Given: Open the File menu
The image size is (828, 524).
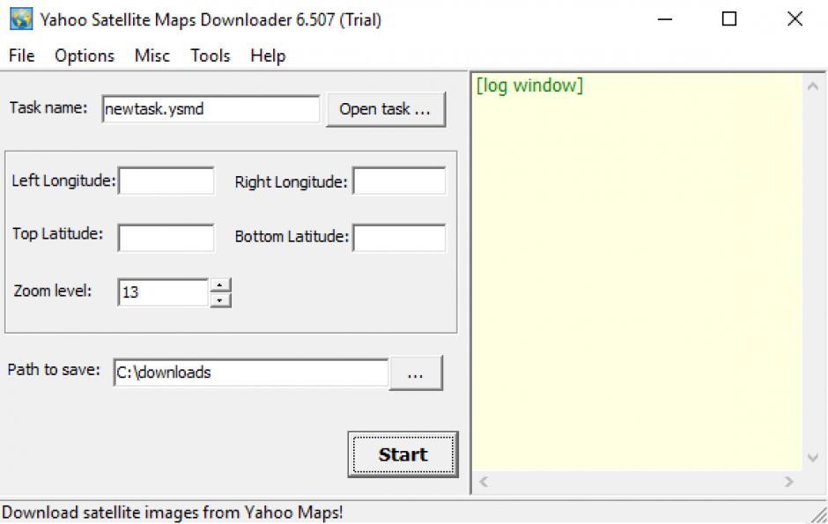Looking at the screenshot, I should tap(21, 55).
